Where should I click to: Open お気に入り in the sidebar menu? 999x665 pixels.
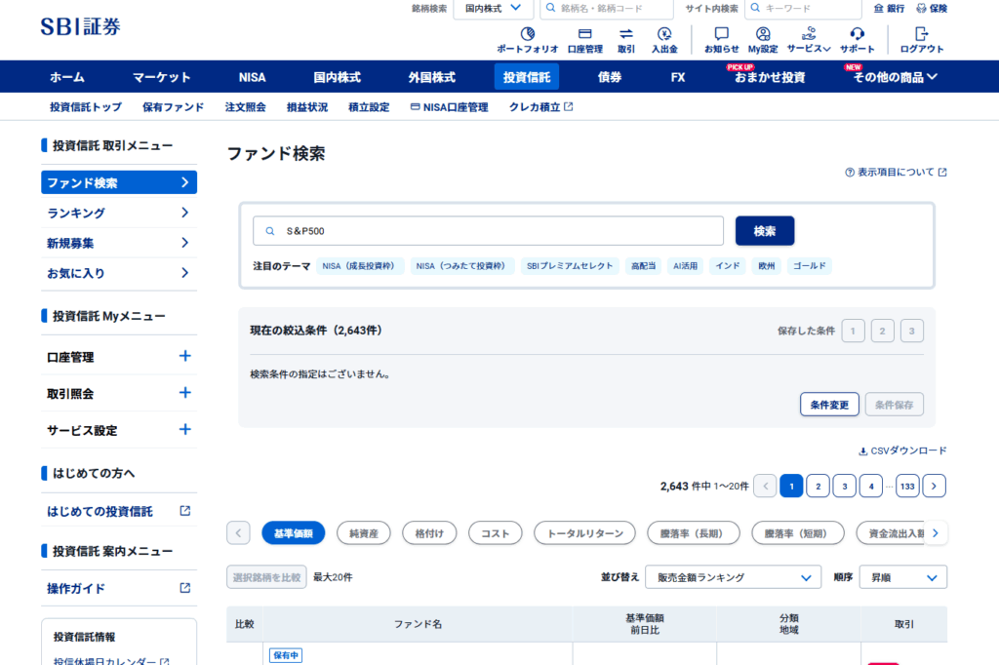coord(118,273)
